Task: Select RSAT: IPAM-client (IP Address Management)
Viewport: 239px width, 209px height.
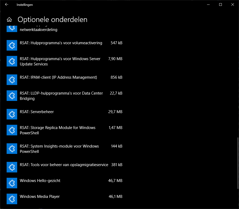Action: tap(58, 77)
